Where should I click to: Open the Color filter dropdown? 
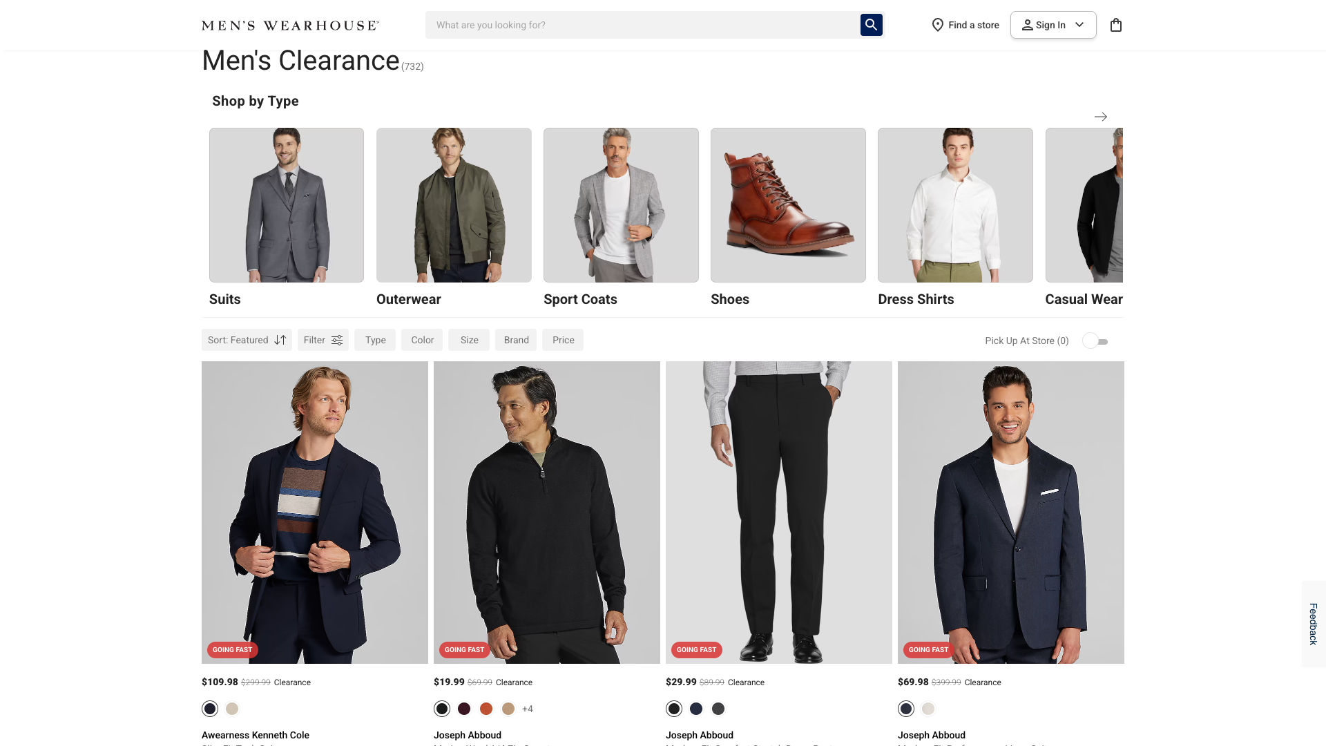422,340
